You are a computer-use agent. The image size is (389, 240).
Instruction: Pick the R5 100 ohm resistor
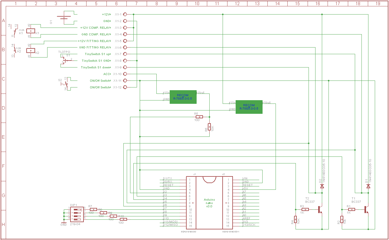[199, 117]
